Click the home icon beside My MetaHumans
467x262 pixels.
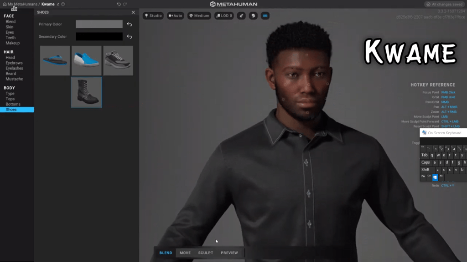pyautogui.click(x=5, y=4)
